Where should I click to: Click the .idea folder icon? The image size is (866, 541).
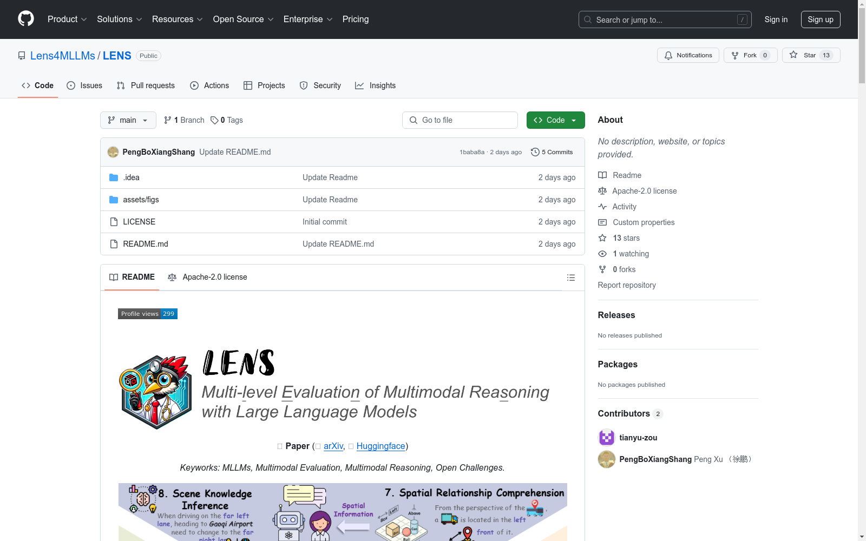click(114, 177)
